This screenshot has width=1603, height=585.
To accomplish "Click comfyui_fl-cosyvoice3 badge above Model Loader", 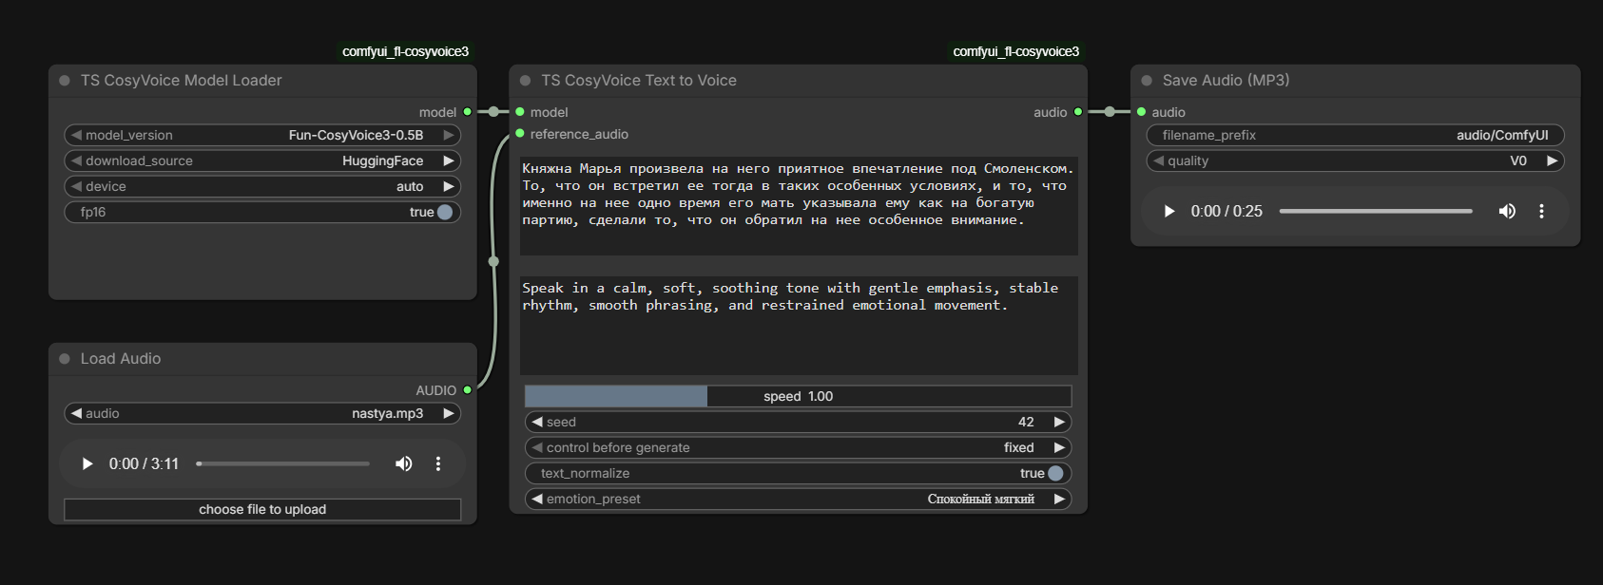I will 405,51.
